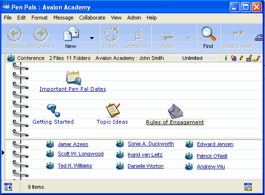This screenshot has width=265, height=195.
Task: Open the Admin menu
Action: click(134, 18)
